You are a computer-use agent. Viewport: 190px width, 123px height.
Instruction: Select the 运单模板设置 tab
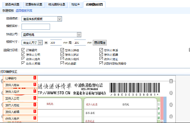coord(94,5)
